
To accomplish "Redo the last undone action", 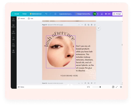I will (x=50, y=14).
